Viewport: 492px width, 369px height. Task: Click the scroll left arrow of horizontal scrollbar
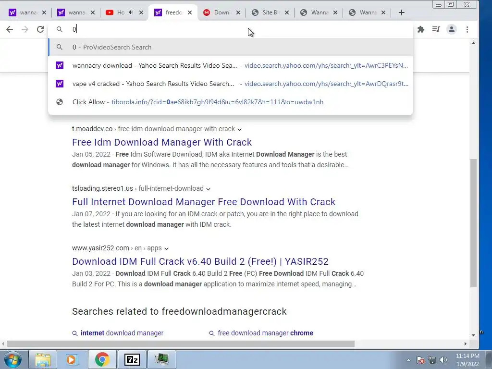tap(3, 344)
